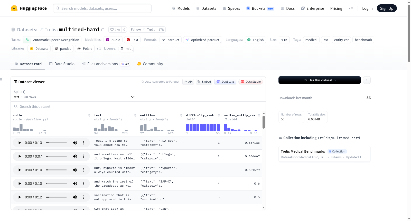Click the Automatic Speech Recognition task tag

pyautogui.click(x=52, y=40)
